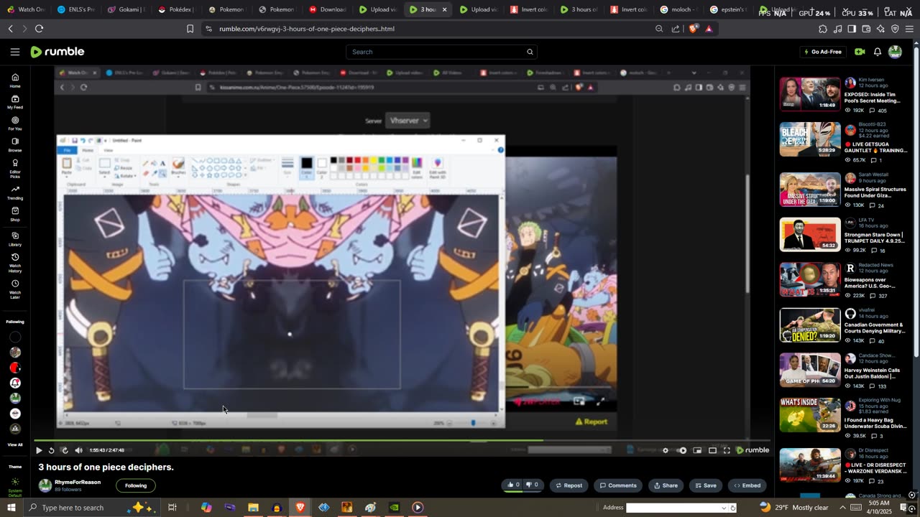The image size is (920, 517).
Task: Click the search magnifier icon
Action: [530, 52]
